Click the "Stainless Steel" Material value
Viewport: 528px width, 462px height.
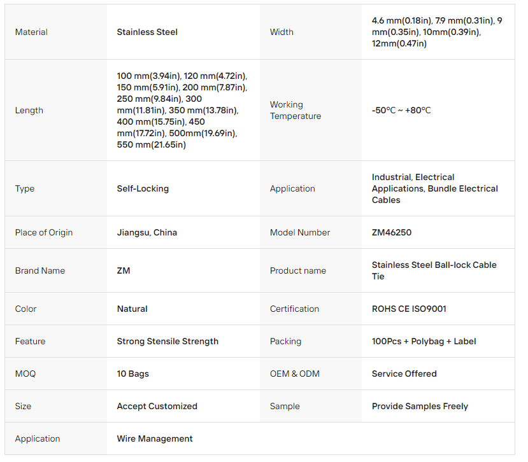pyautogui.click(x=147, y=32)
